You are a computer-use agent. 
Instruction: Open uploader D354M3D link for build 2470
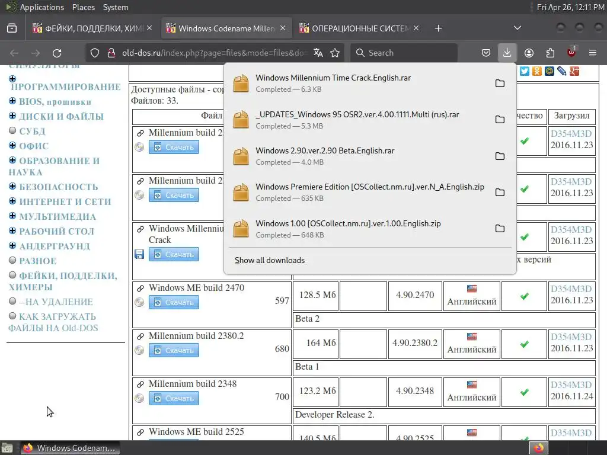pos(571,289)
